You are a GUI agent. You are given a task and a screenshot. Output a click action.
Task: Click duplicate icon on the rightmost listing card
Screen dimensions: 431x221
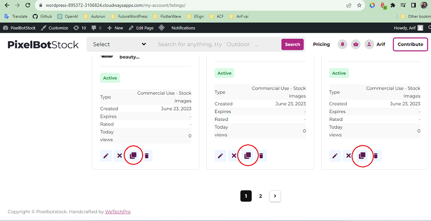click(362, 155)
